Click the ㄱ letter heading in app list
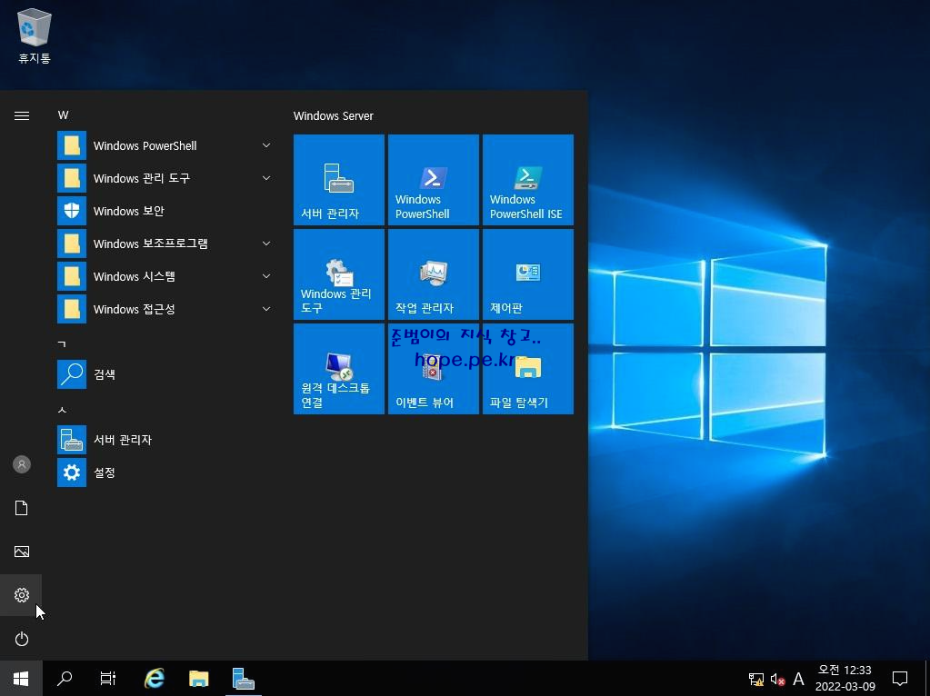The width and height of the screenshot is (930, 696). [x=62, y=343]
